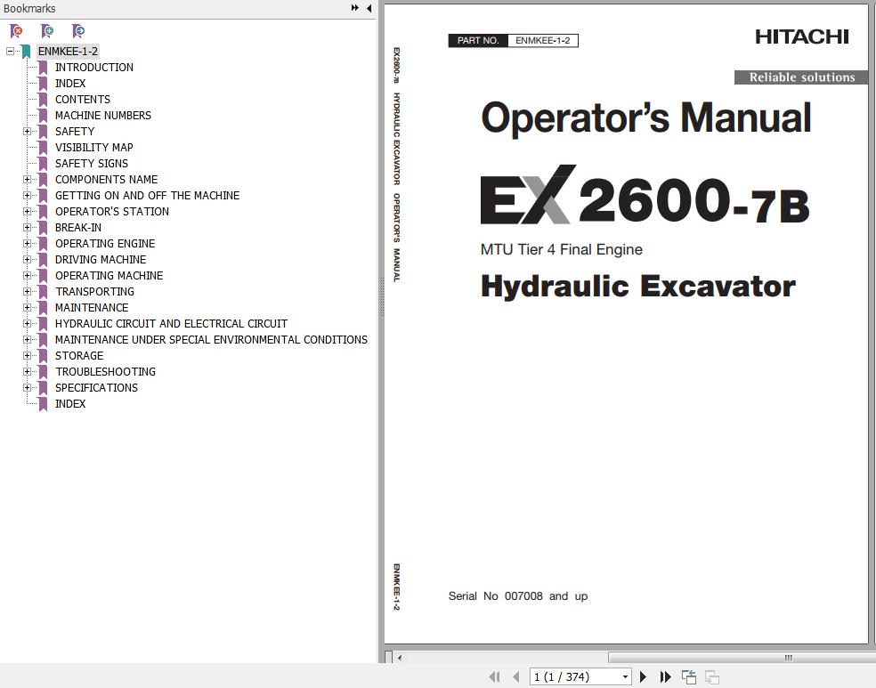Expand the STORAGE bookmark
Image resolution: width=876 pixels, height=688 pixels.
27,356
